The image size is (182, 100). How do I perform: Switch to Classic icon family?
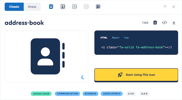tap(14, 7)
